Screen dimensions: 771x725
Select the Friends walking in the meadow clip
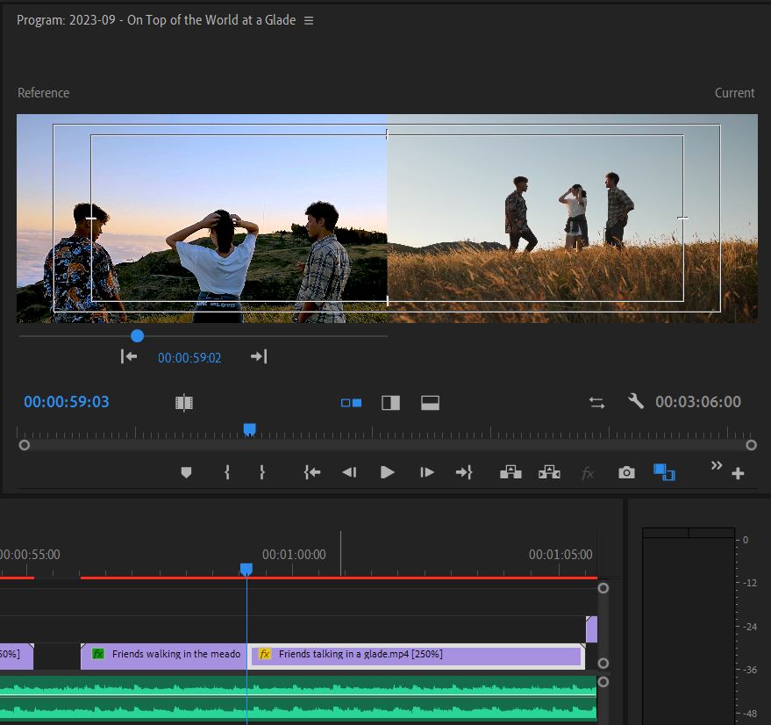point(164,655)
